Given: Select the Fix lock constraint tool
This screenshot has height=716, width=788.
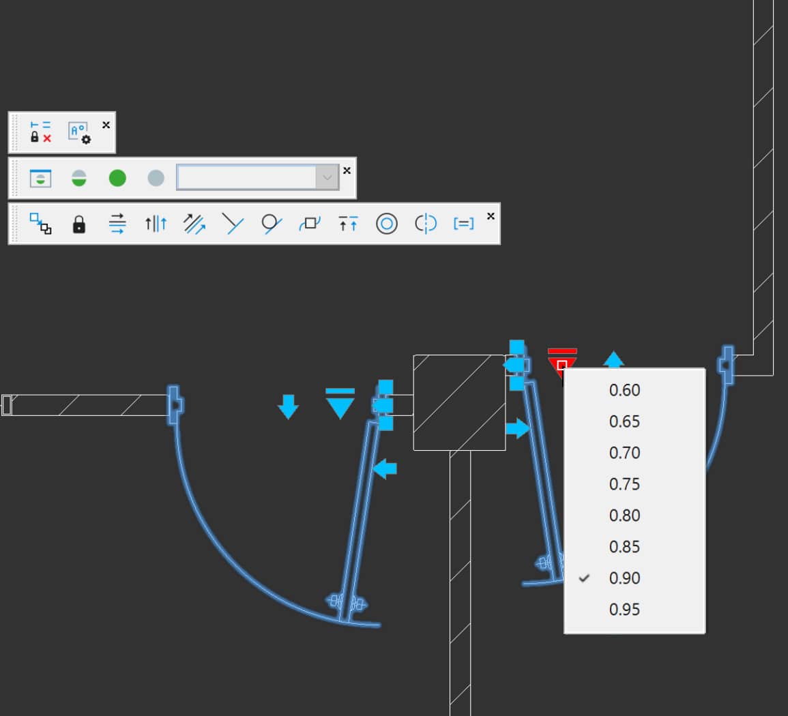Looking at the screenshot, I should click(79, 224).
